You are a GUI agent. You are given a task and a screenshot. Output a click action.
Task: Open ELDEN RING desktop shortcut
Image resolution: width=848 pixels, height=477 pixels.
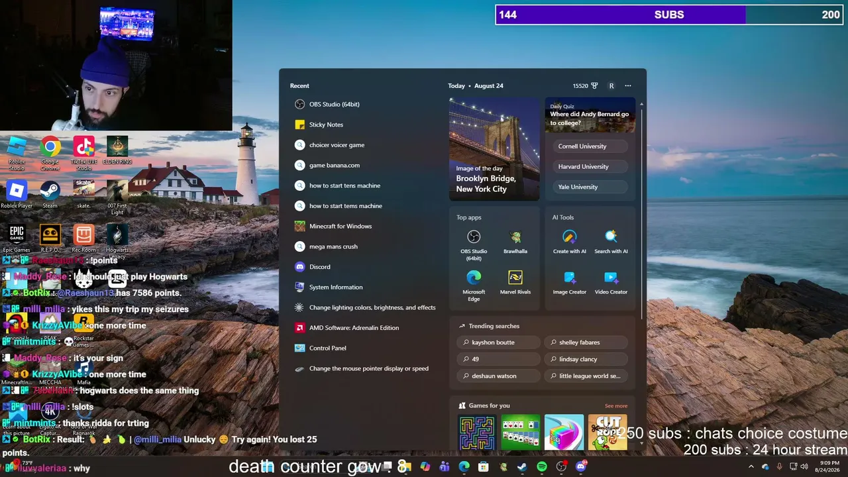coord(117,150)
